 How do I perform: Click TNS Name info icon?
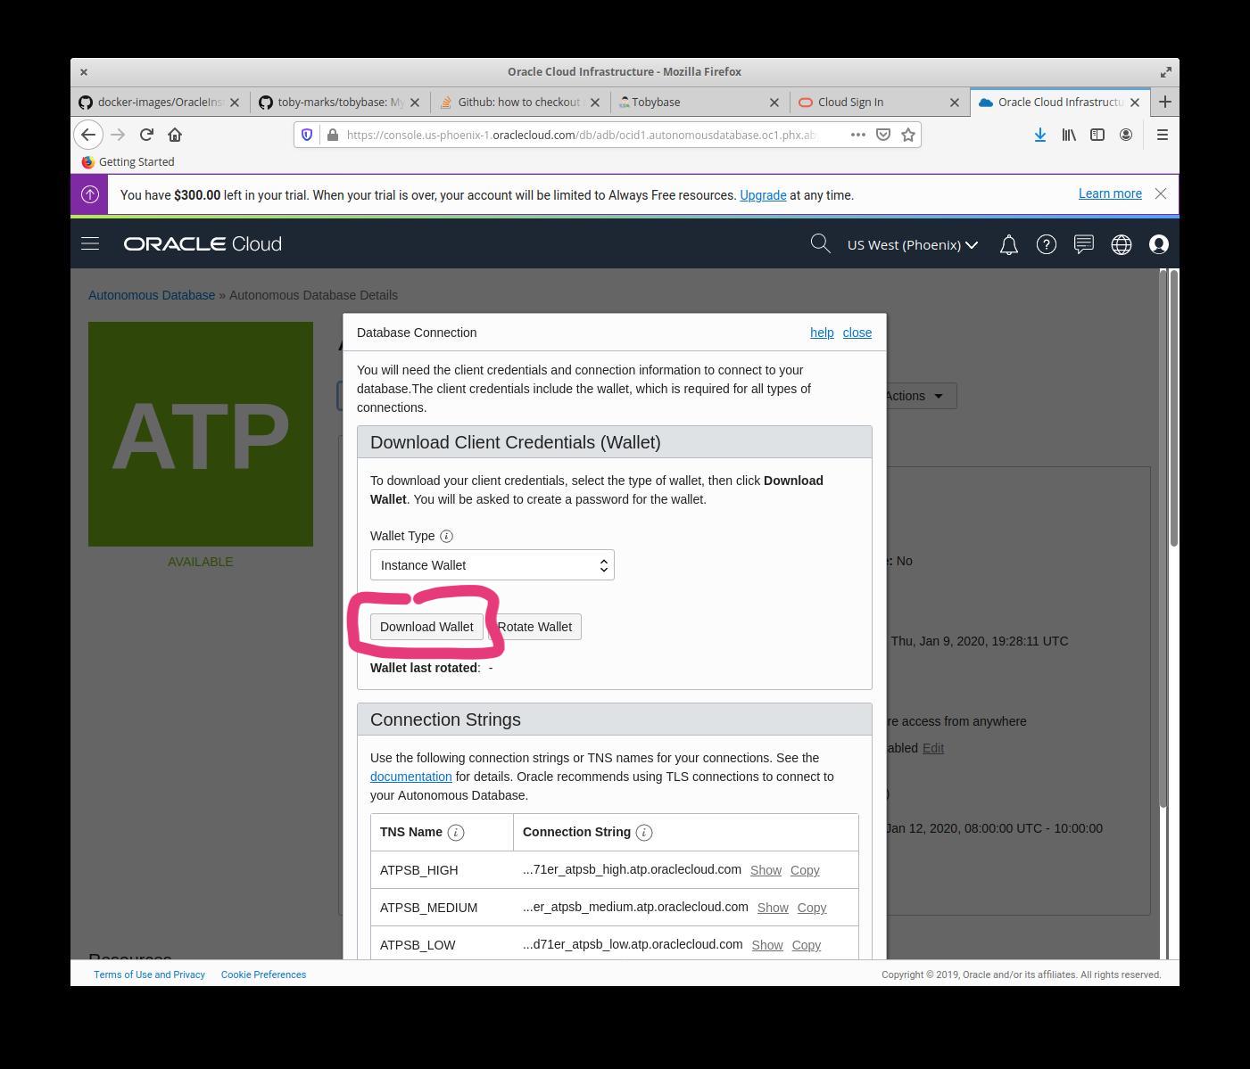pos(456,832)
